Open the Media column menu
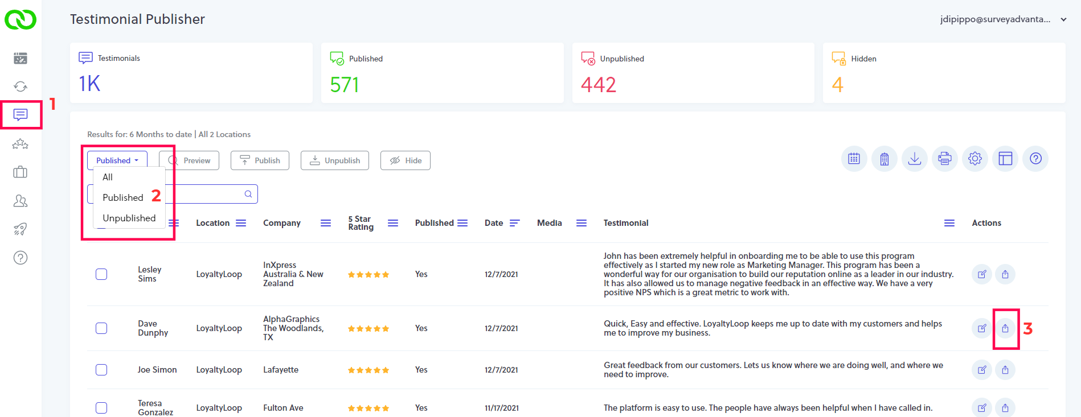 582,223
